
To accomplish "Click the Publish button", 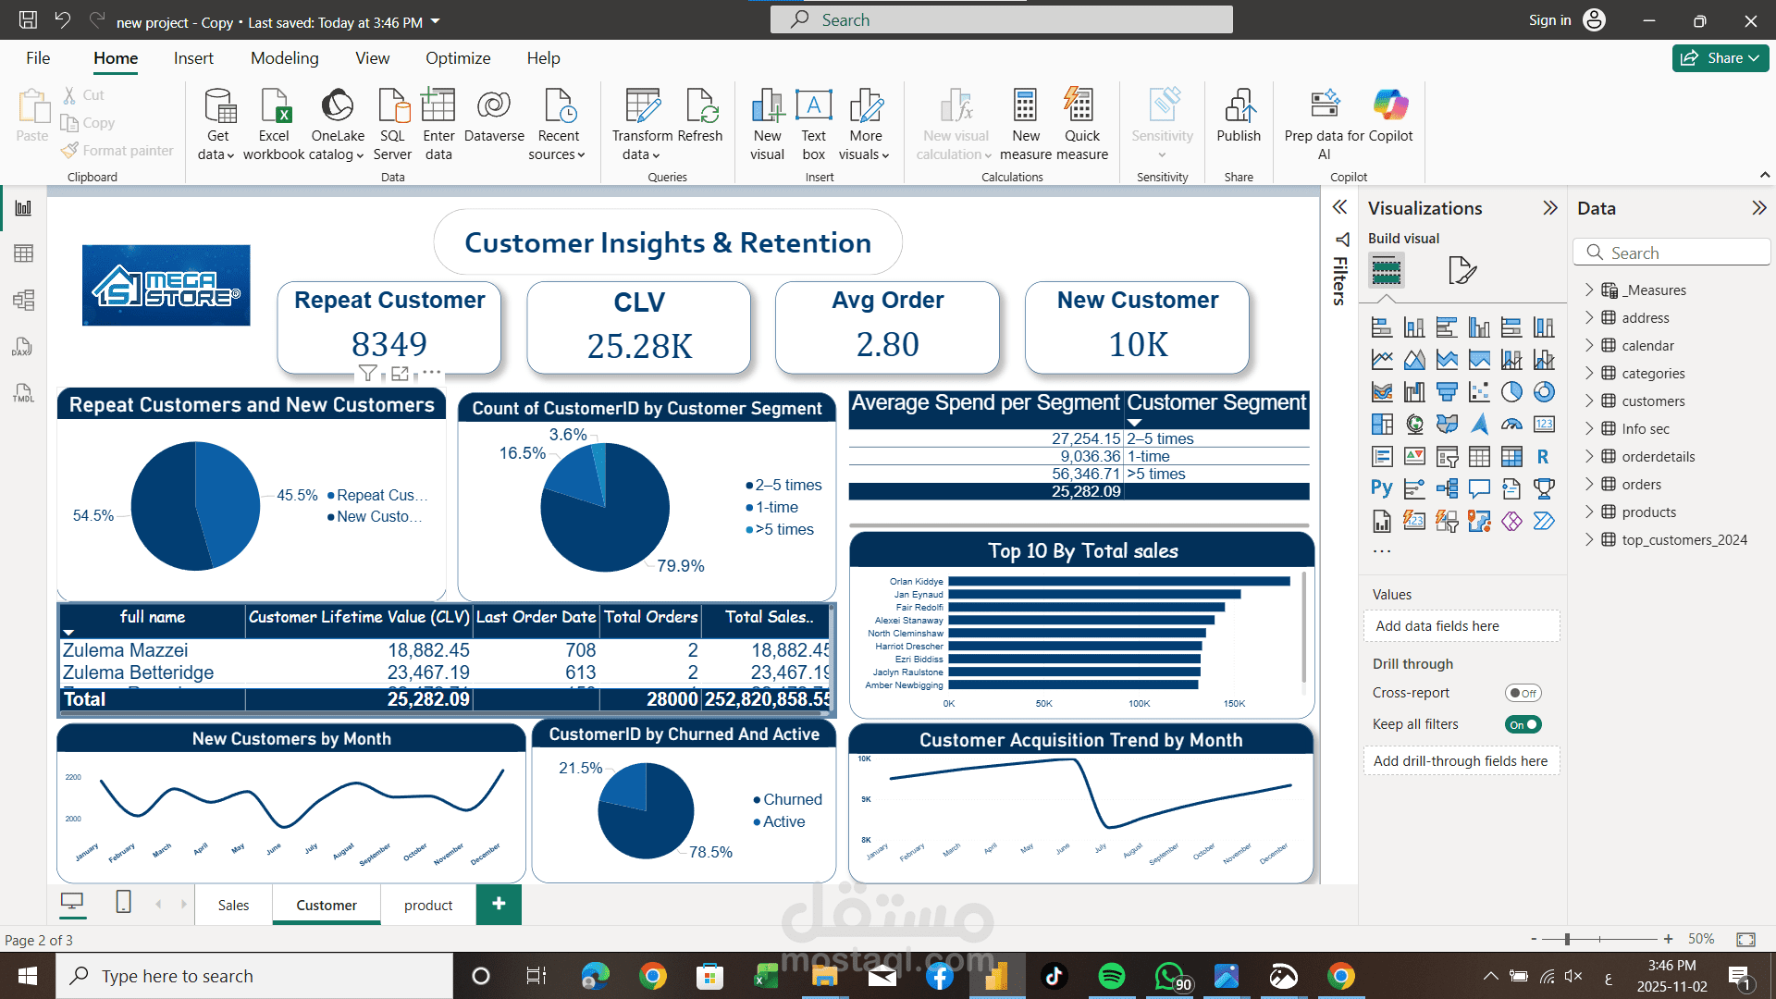I will click(x=1239, y=123).
